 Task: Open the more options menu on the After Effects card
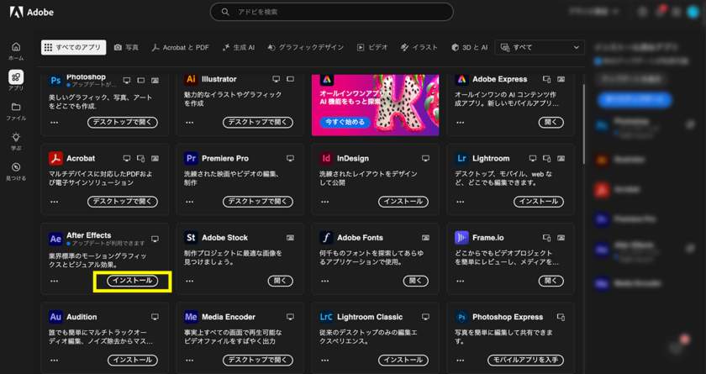pyautogui.click(x=55, y=282)
